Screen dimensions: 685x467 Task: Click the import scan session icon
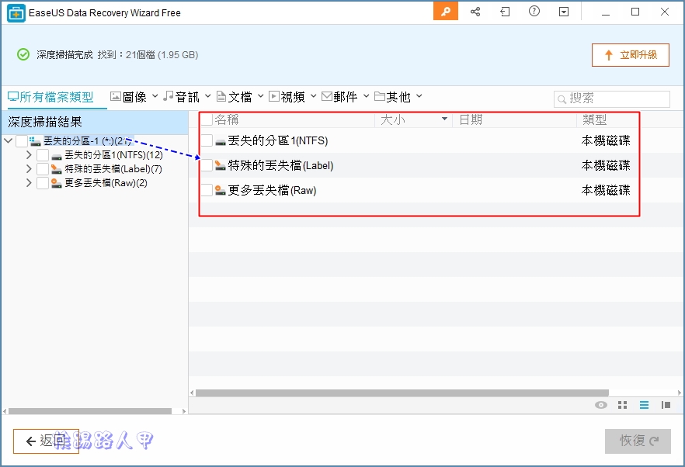pos(505,12)
